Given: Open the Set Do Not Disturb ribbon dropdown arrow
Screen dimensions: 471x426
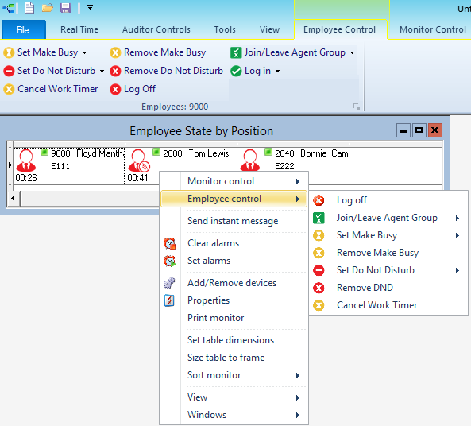Looking at the screenshot, I should point(102,72).
